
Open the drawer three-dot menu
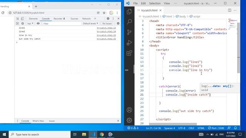(x=17, y=121)
